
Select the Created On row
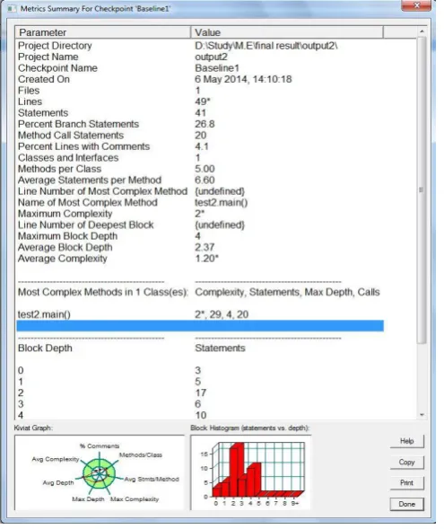click(x=200, y=79)
